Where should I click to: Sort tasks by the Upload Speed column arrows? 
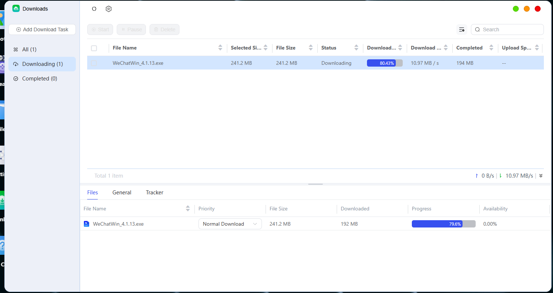(x=537, y=48)
